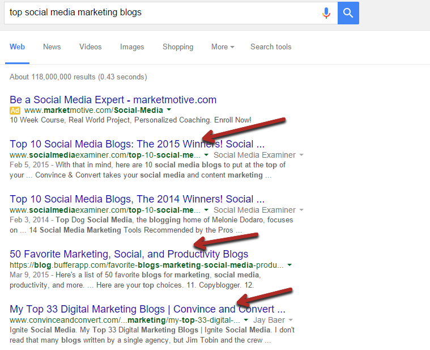
Task: Open the Shopping tab
Action: pyautogui.click(x=178, y=47)
